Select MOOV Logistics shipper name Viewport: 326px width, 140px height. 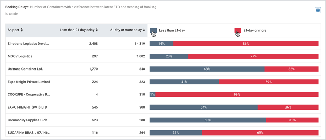coord(20,56)
